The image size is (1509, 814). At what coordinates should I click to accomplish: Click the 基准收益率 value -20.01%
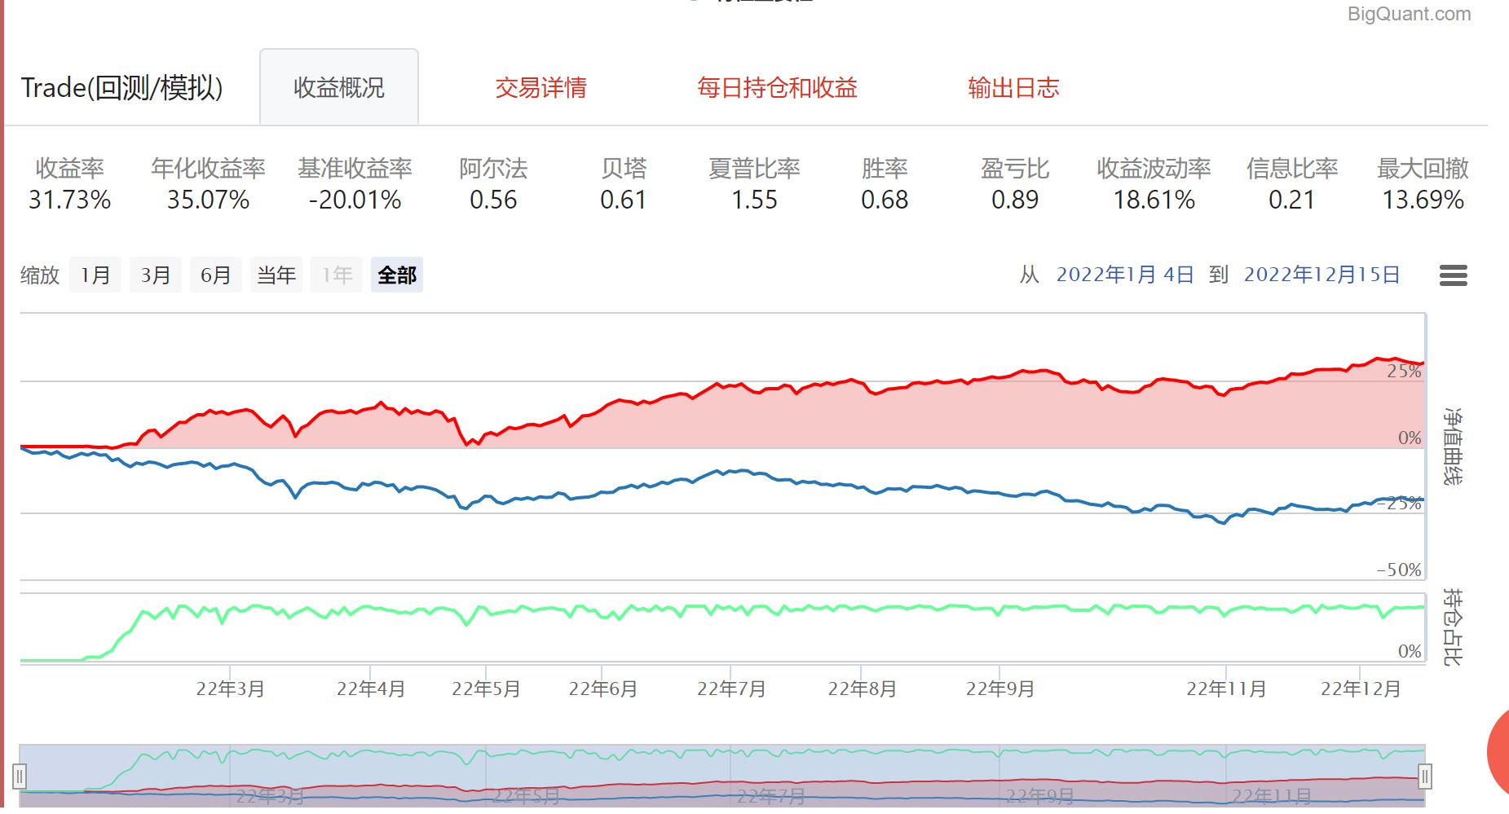pyautogui.click(x=355, y=200)
